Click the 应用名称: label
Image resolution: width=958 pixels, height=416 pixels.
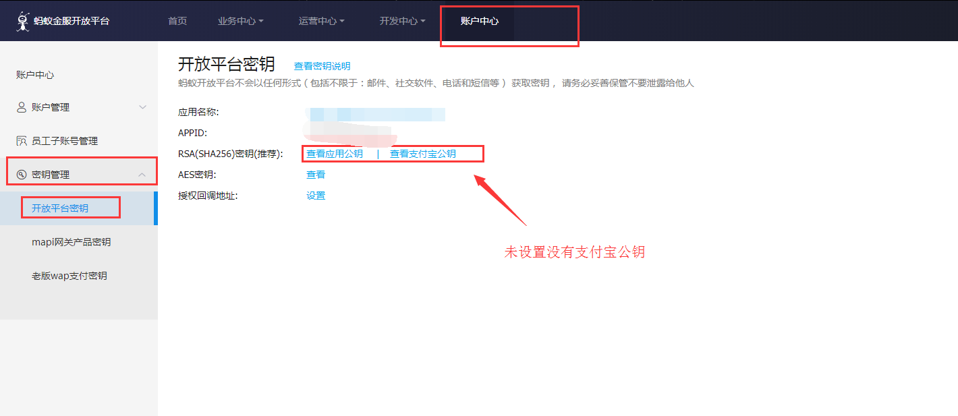coord(198,112)
